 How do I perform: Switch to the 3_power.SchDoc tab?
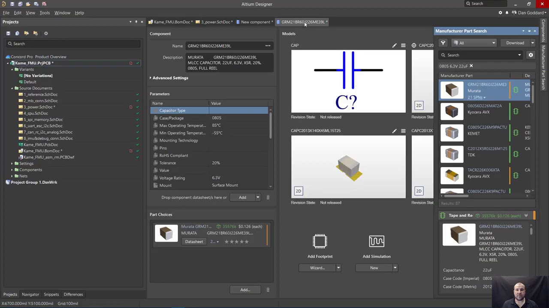point(215,22)
